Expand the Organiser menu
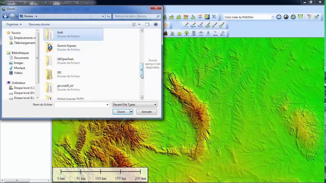The height and width of the screenshot is (183, 326). pos(13,24)
